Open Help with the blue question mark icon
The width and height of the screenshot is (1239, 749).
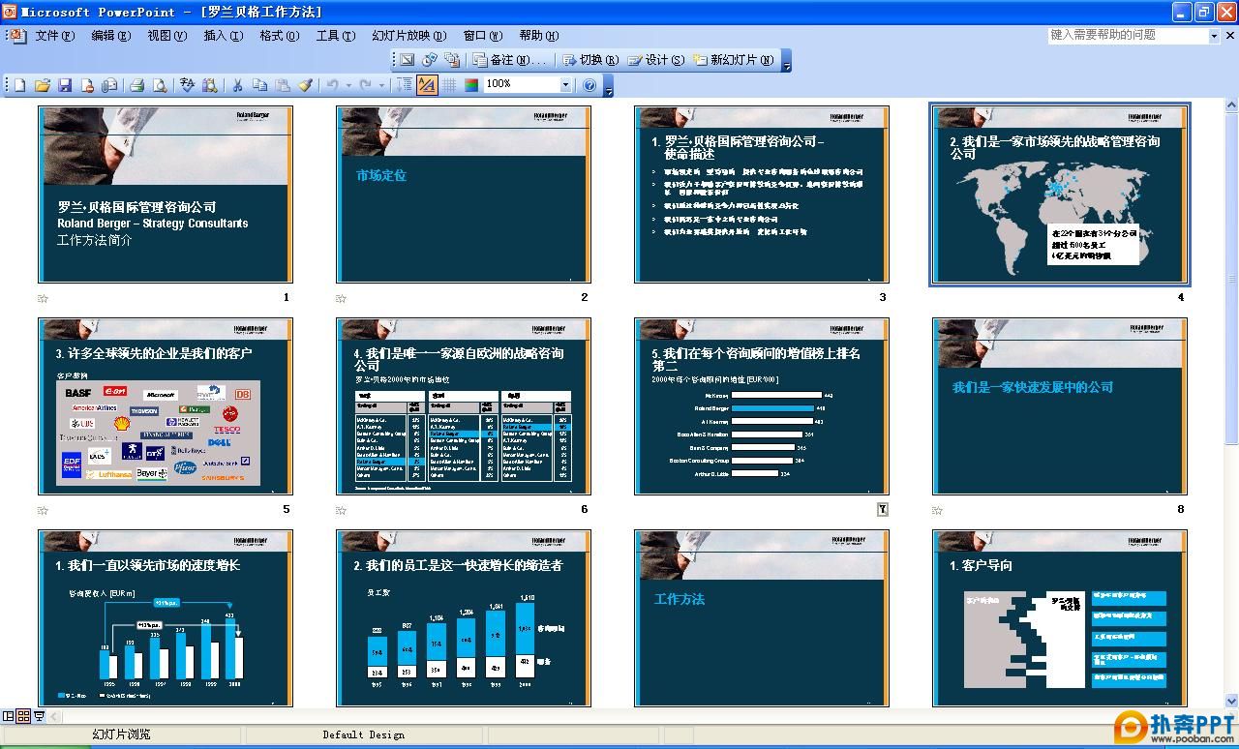coord(589,85)
